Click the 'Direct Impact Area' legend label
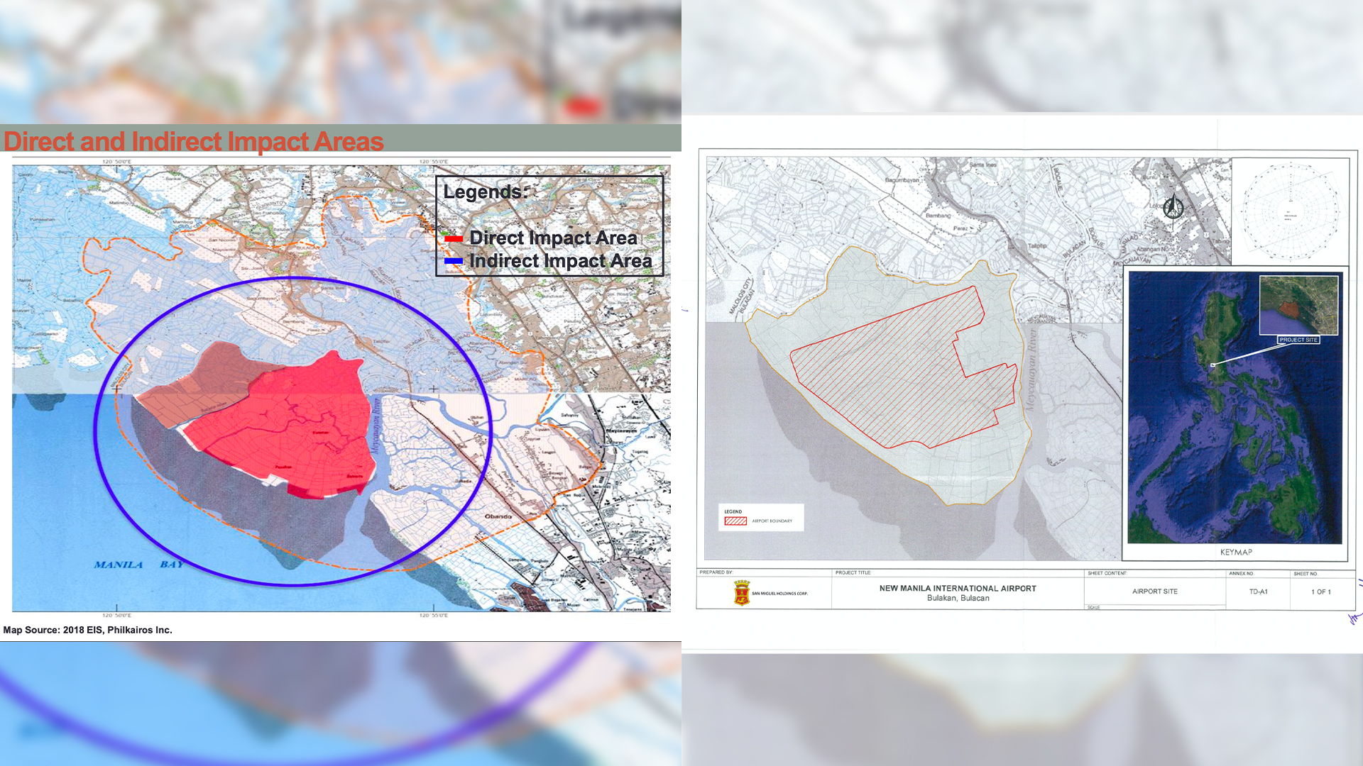This screenshot has width=1363, height=766. (554, 238)
